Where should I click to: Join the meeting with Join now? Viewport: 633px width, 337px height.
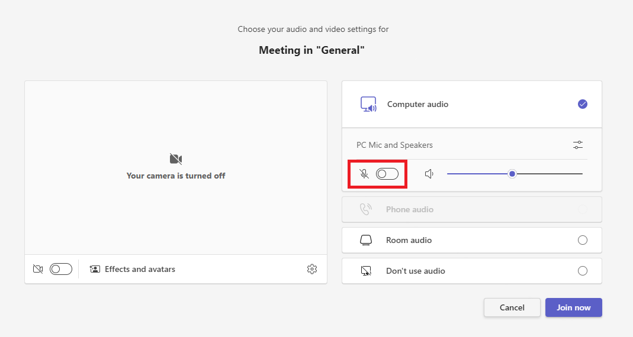coord(573,307)
